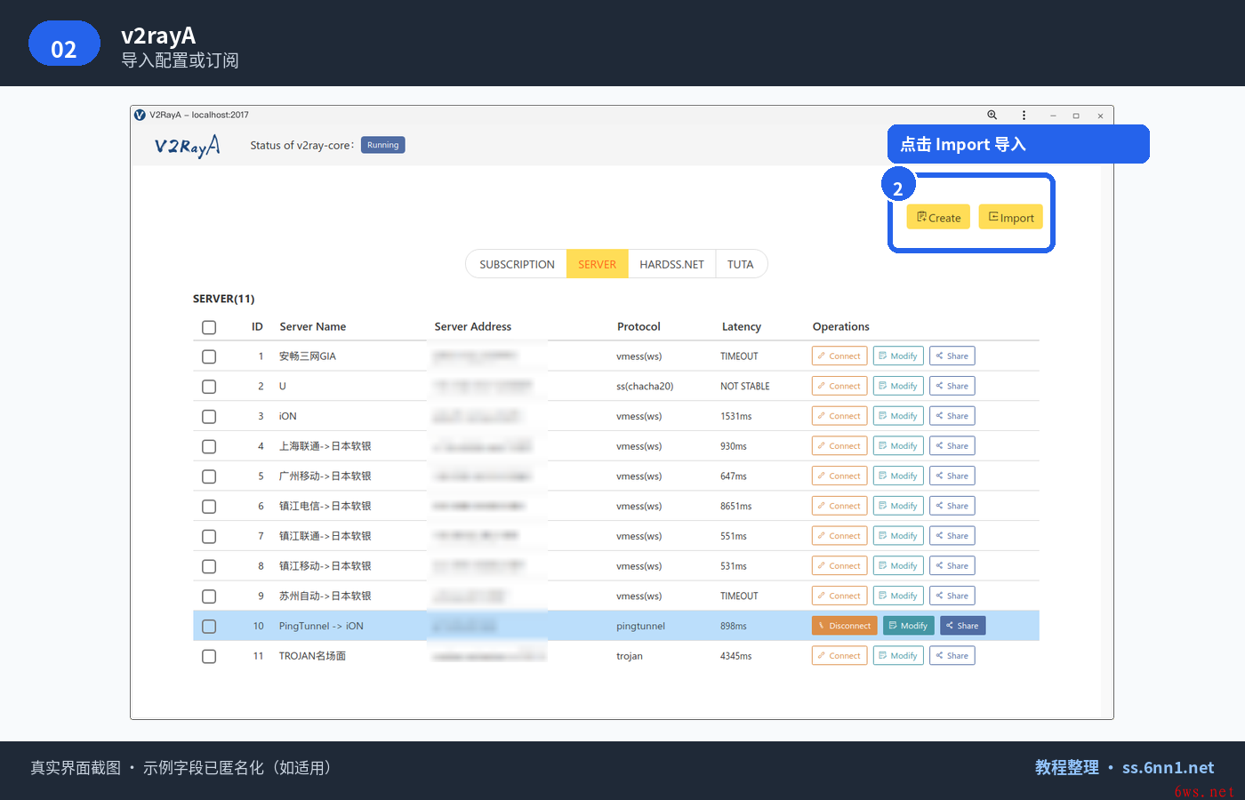This screenshot has width=1245, height=800.
Task: Modify 镇江联通->日本软银 server
Action: [x=898, y=536]
